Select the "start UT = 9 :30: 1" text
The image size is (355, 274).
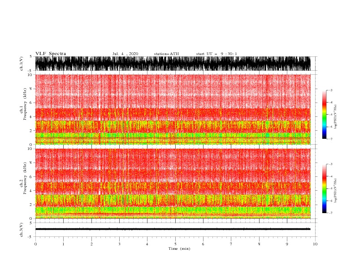[216, 54]
